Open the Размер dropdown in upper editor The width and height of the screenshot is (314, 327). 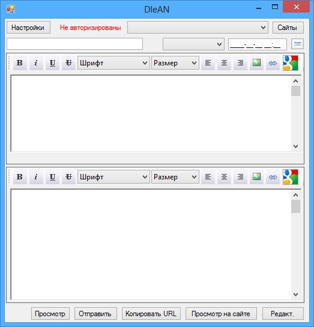click(175, 63)
